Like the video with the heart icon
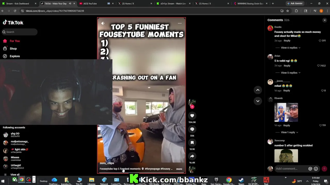330x185 pixels. pyautogui.click(x=192, y=116)
